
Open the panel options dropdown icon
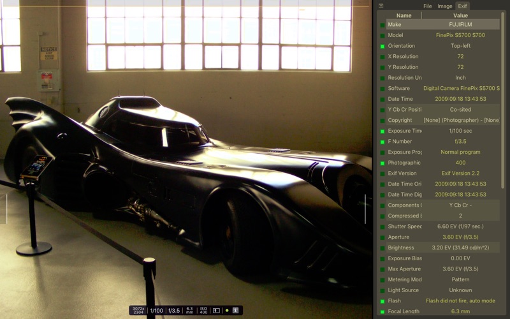point(381,6)
